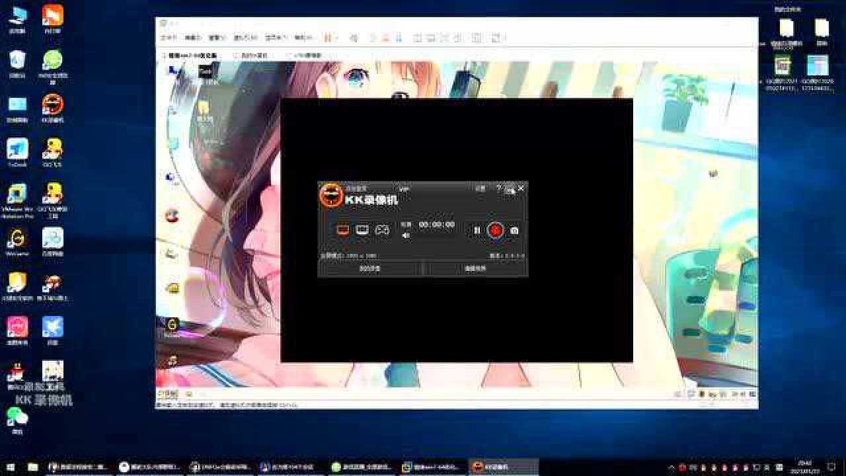Pause recording in KK录像机

point(477,230)
